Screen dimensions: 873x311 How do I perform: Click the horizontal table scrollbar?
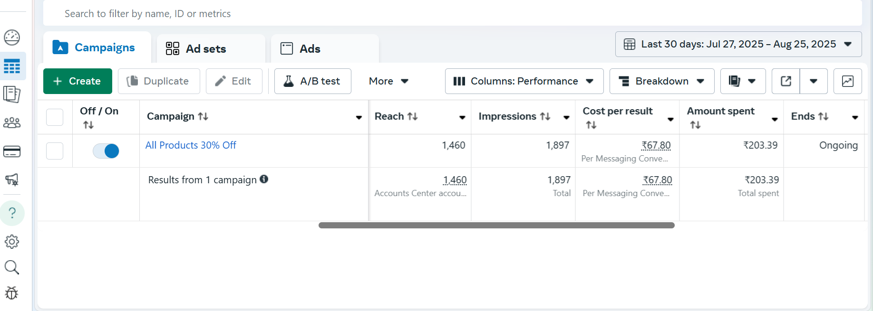click(x=496, y=226)
